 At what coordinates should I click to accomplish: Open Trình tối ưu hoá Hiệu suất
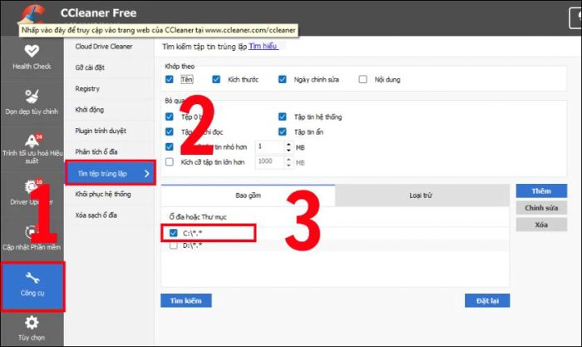32,149
